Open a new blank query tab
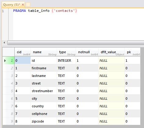144x128 pixels. [x=28, y=5]
